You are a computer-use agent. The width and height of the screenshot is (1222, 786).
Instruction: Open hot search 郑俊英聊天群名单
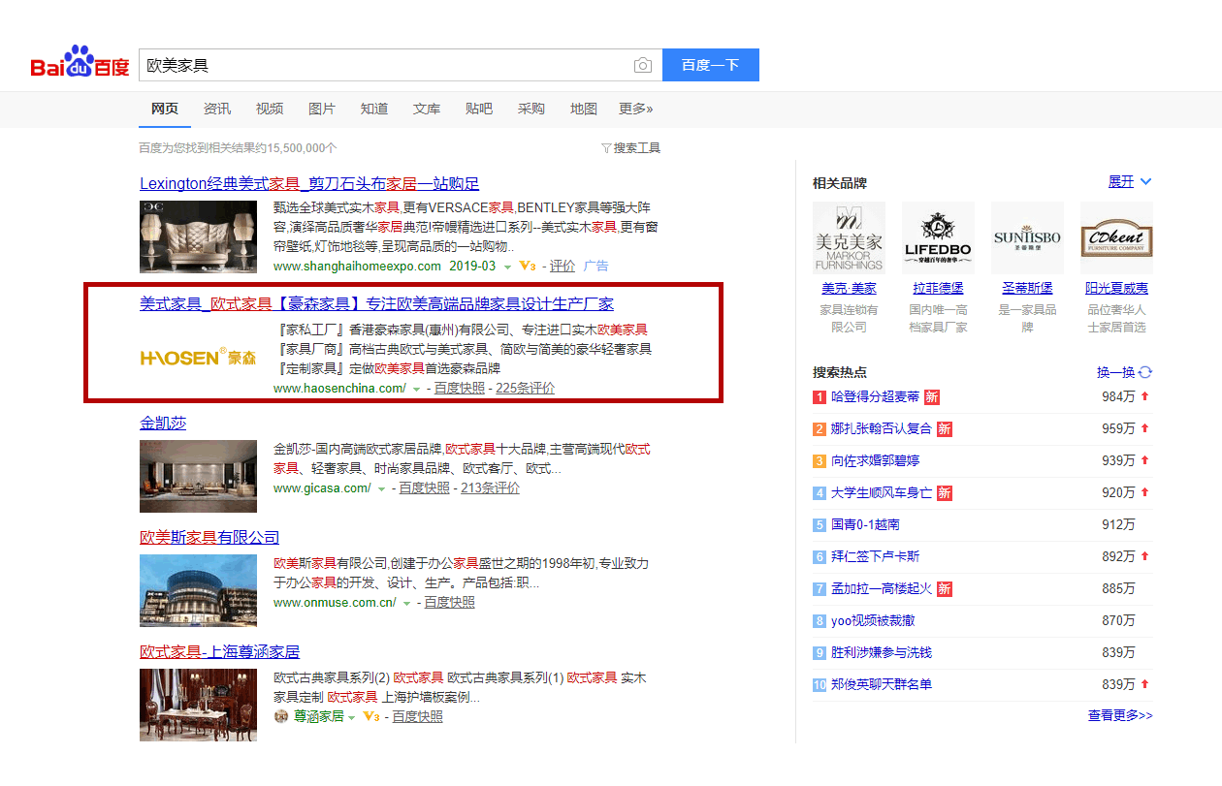coord(882,684)
